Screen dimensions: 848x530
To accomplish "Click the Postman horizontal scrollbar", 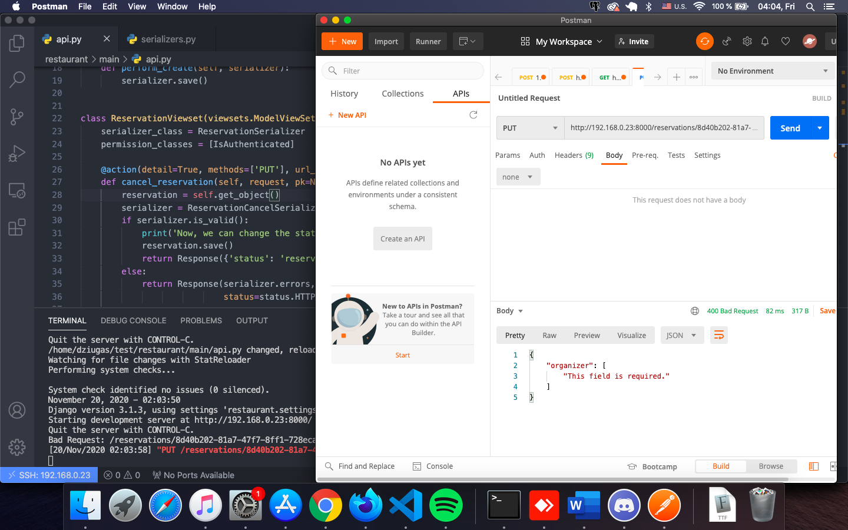I will click(x=552, y=479).
